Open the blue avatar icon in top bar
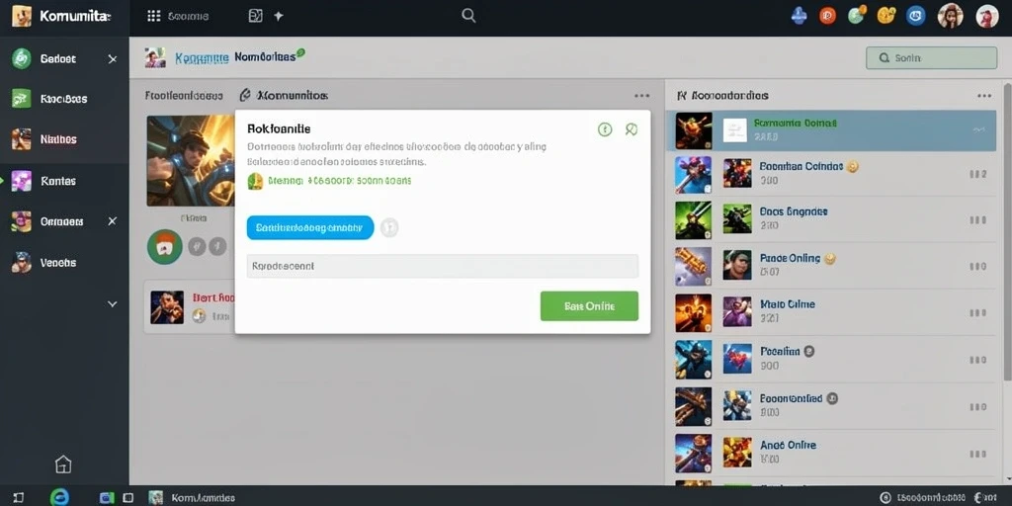The image size is (1012, 506). click(799, 16)
